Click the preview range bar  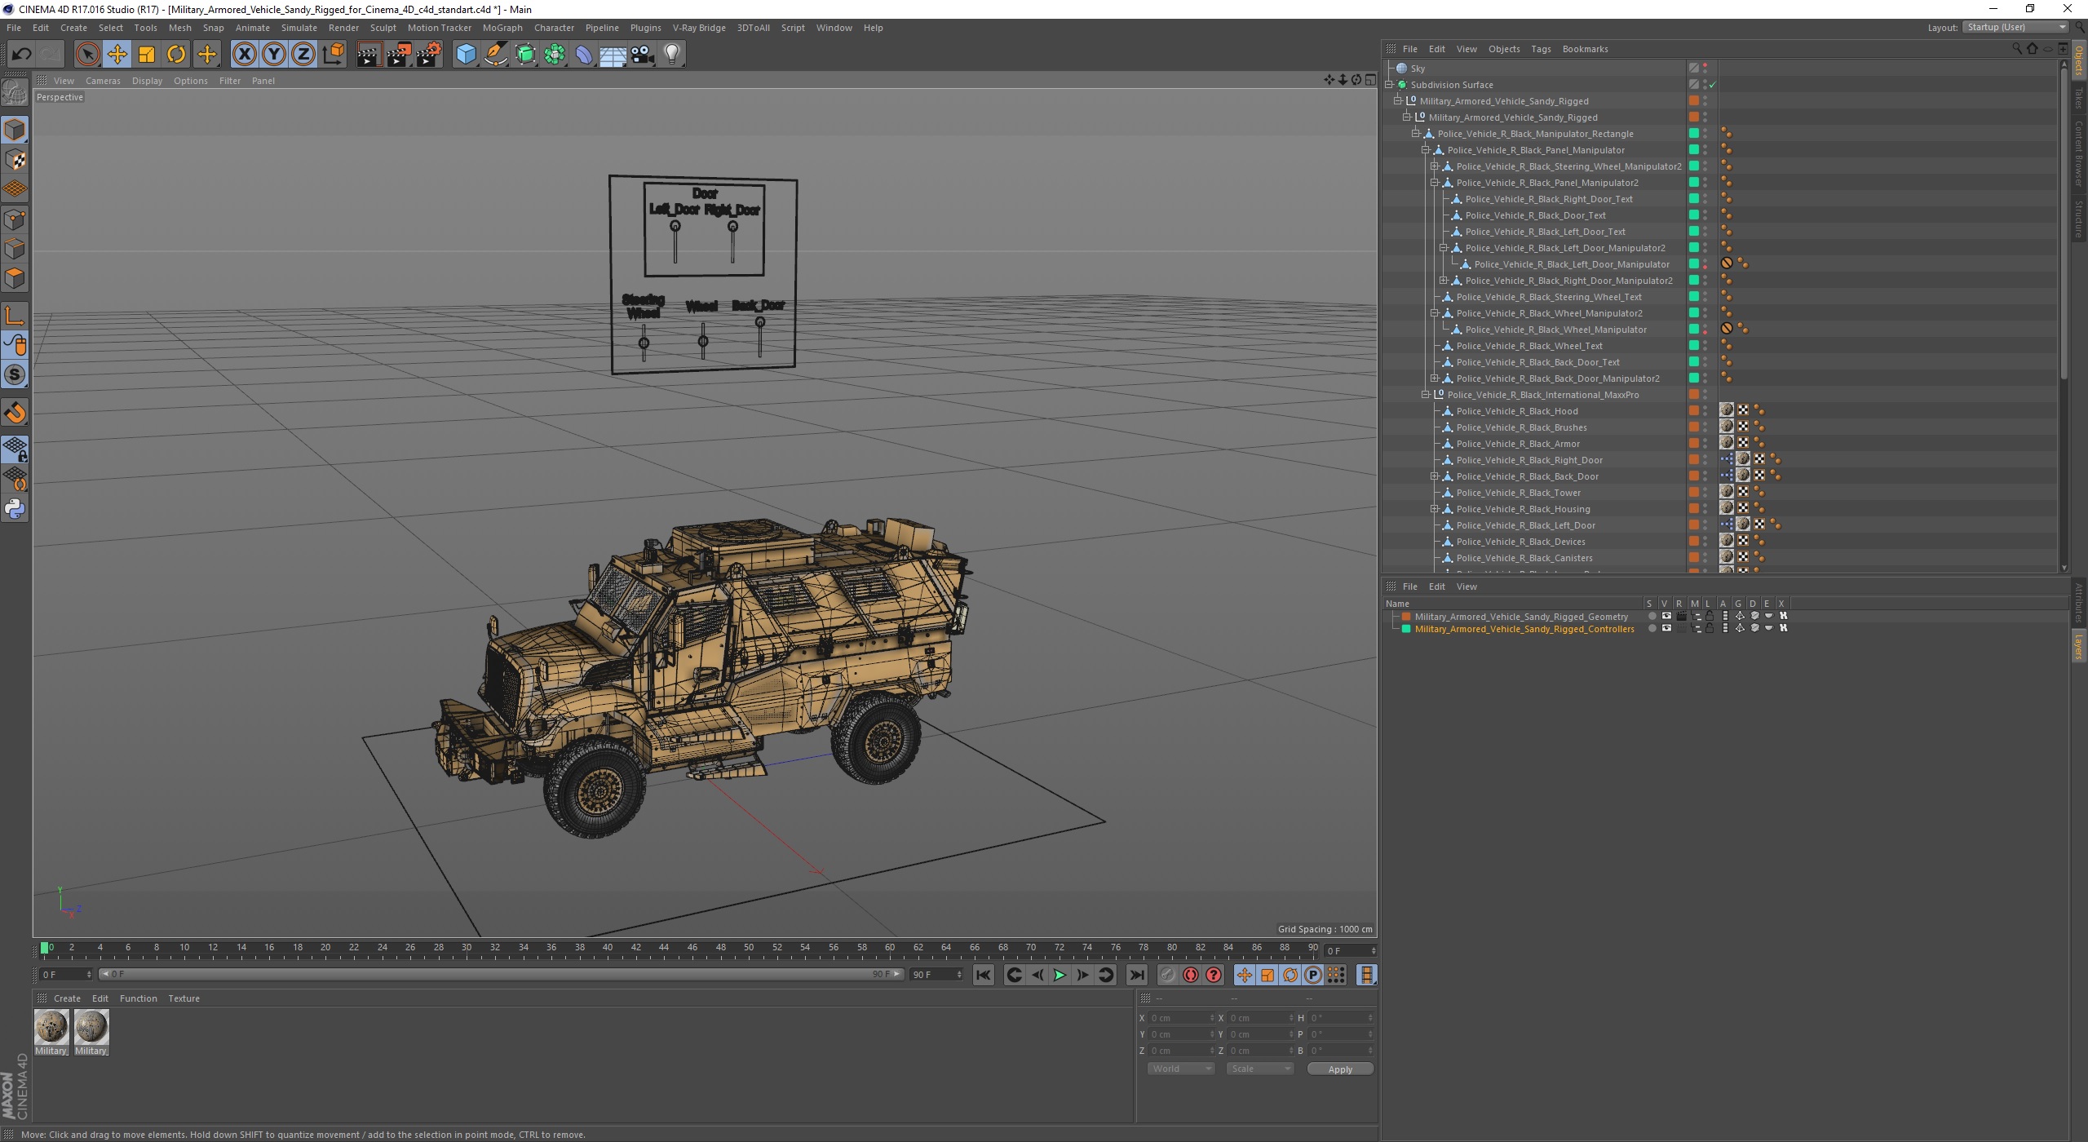pyautogui.click(x=501, y=974)
